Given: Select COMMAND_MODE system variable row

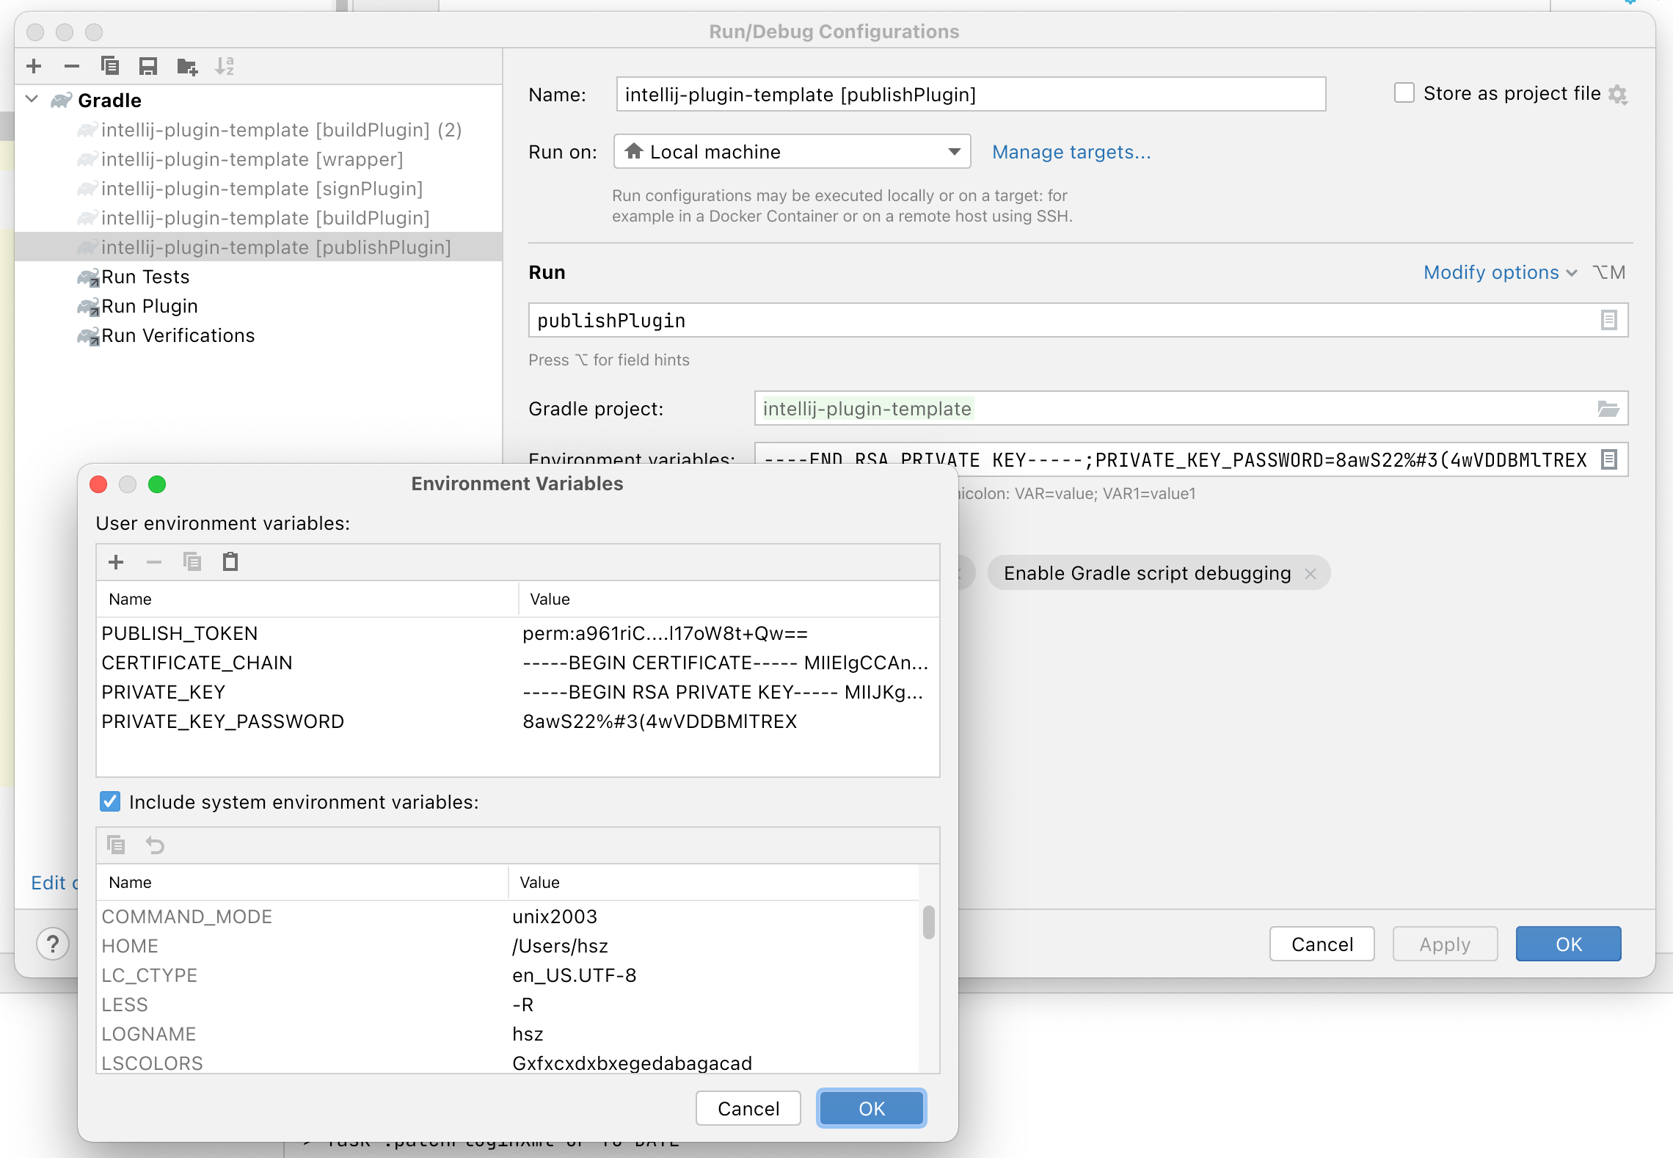Looking at the screenshot, I should (x=508, y=917).
